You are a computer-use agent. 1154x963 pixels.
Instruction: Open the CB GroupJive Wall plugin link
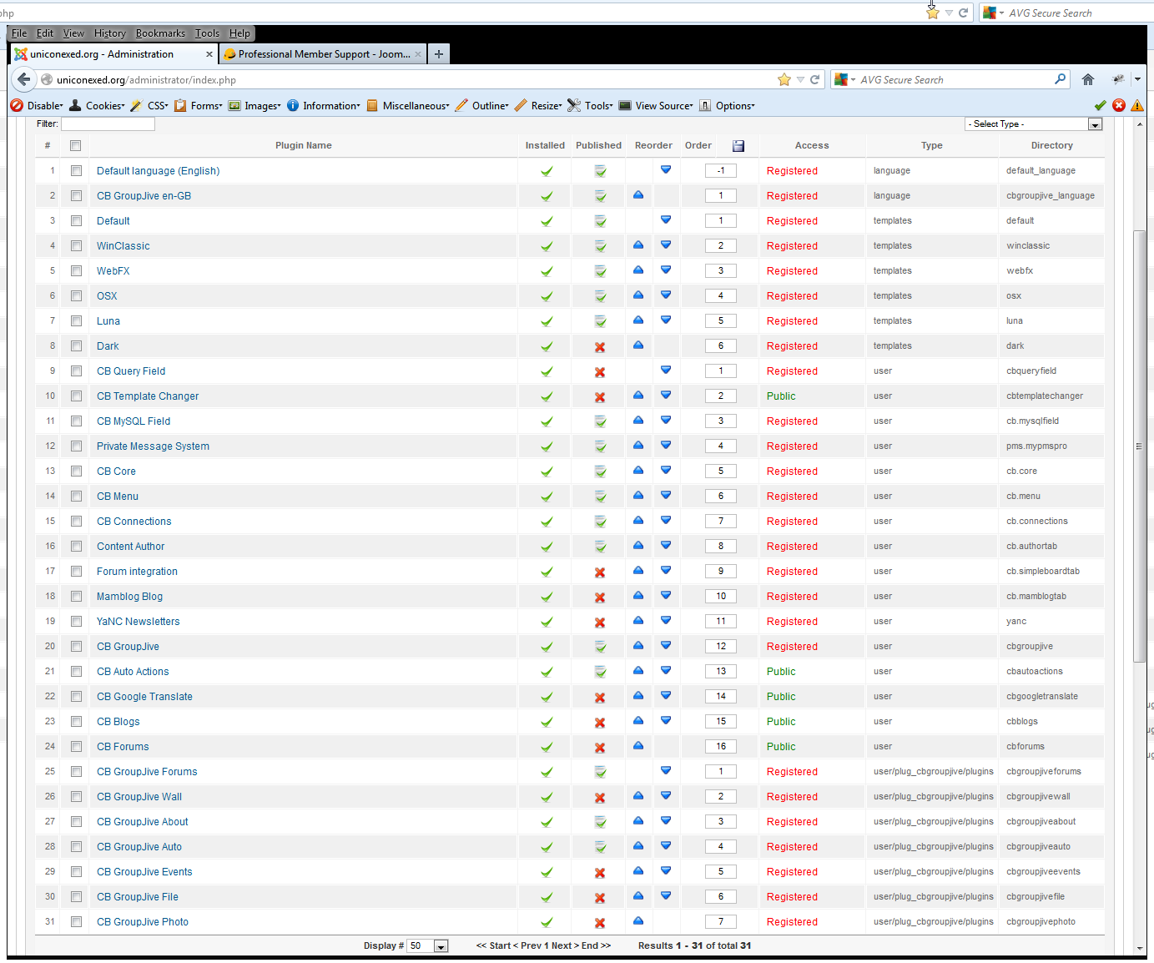pyautogui.click(x=139, y=797)
